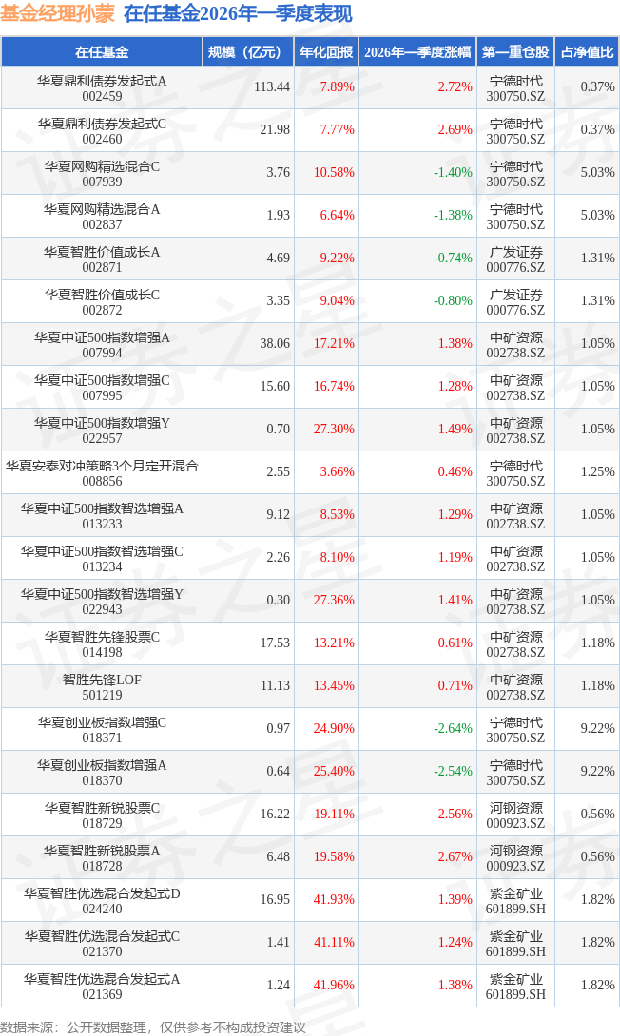Open fund 华夏创业板指数增强C 018371
This screenshot has height=1036, width=620.
(x=102, y=729)
